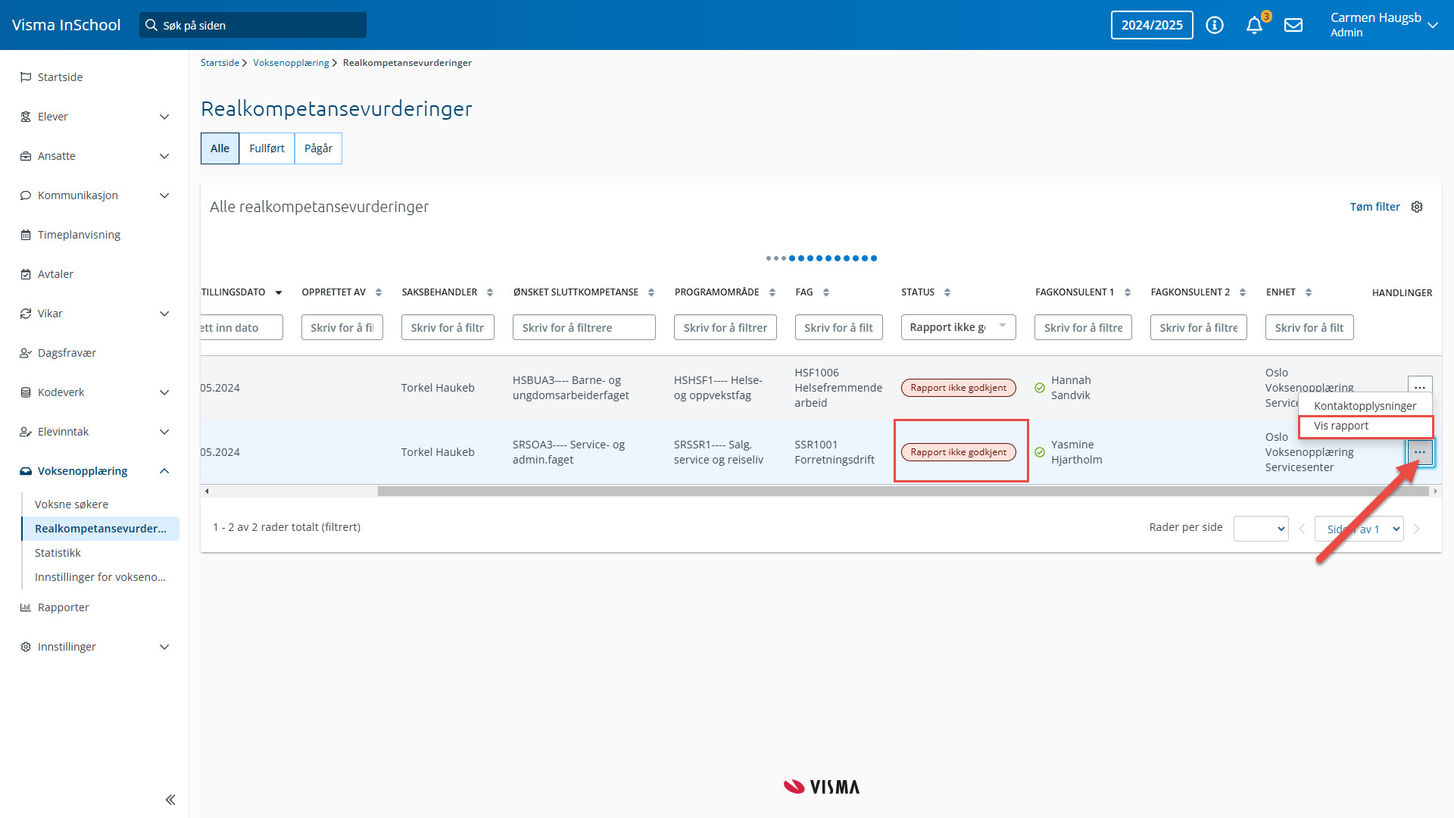Sort by Programområde column arrows
Image resolution: width=1454 pixels, height=818 pixels.
coord(772,292)
